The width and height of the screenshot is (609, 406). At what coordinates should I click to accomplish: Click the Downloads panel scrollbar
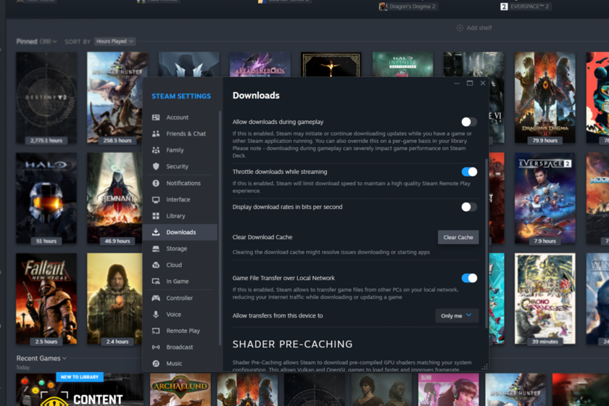tap(486, 244)
